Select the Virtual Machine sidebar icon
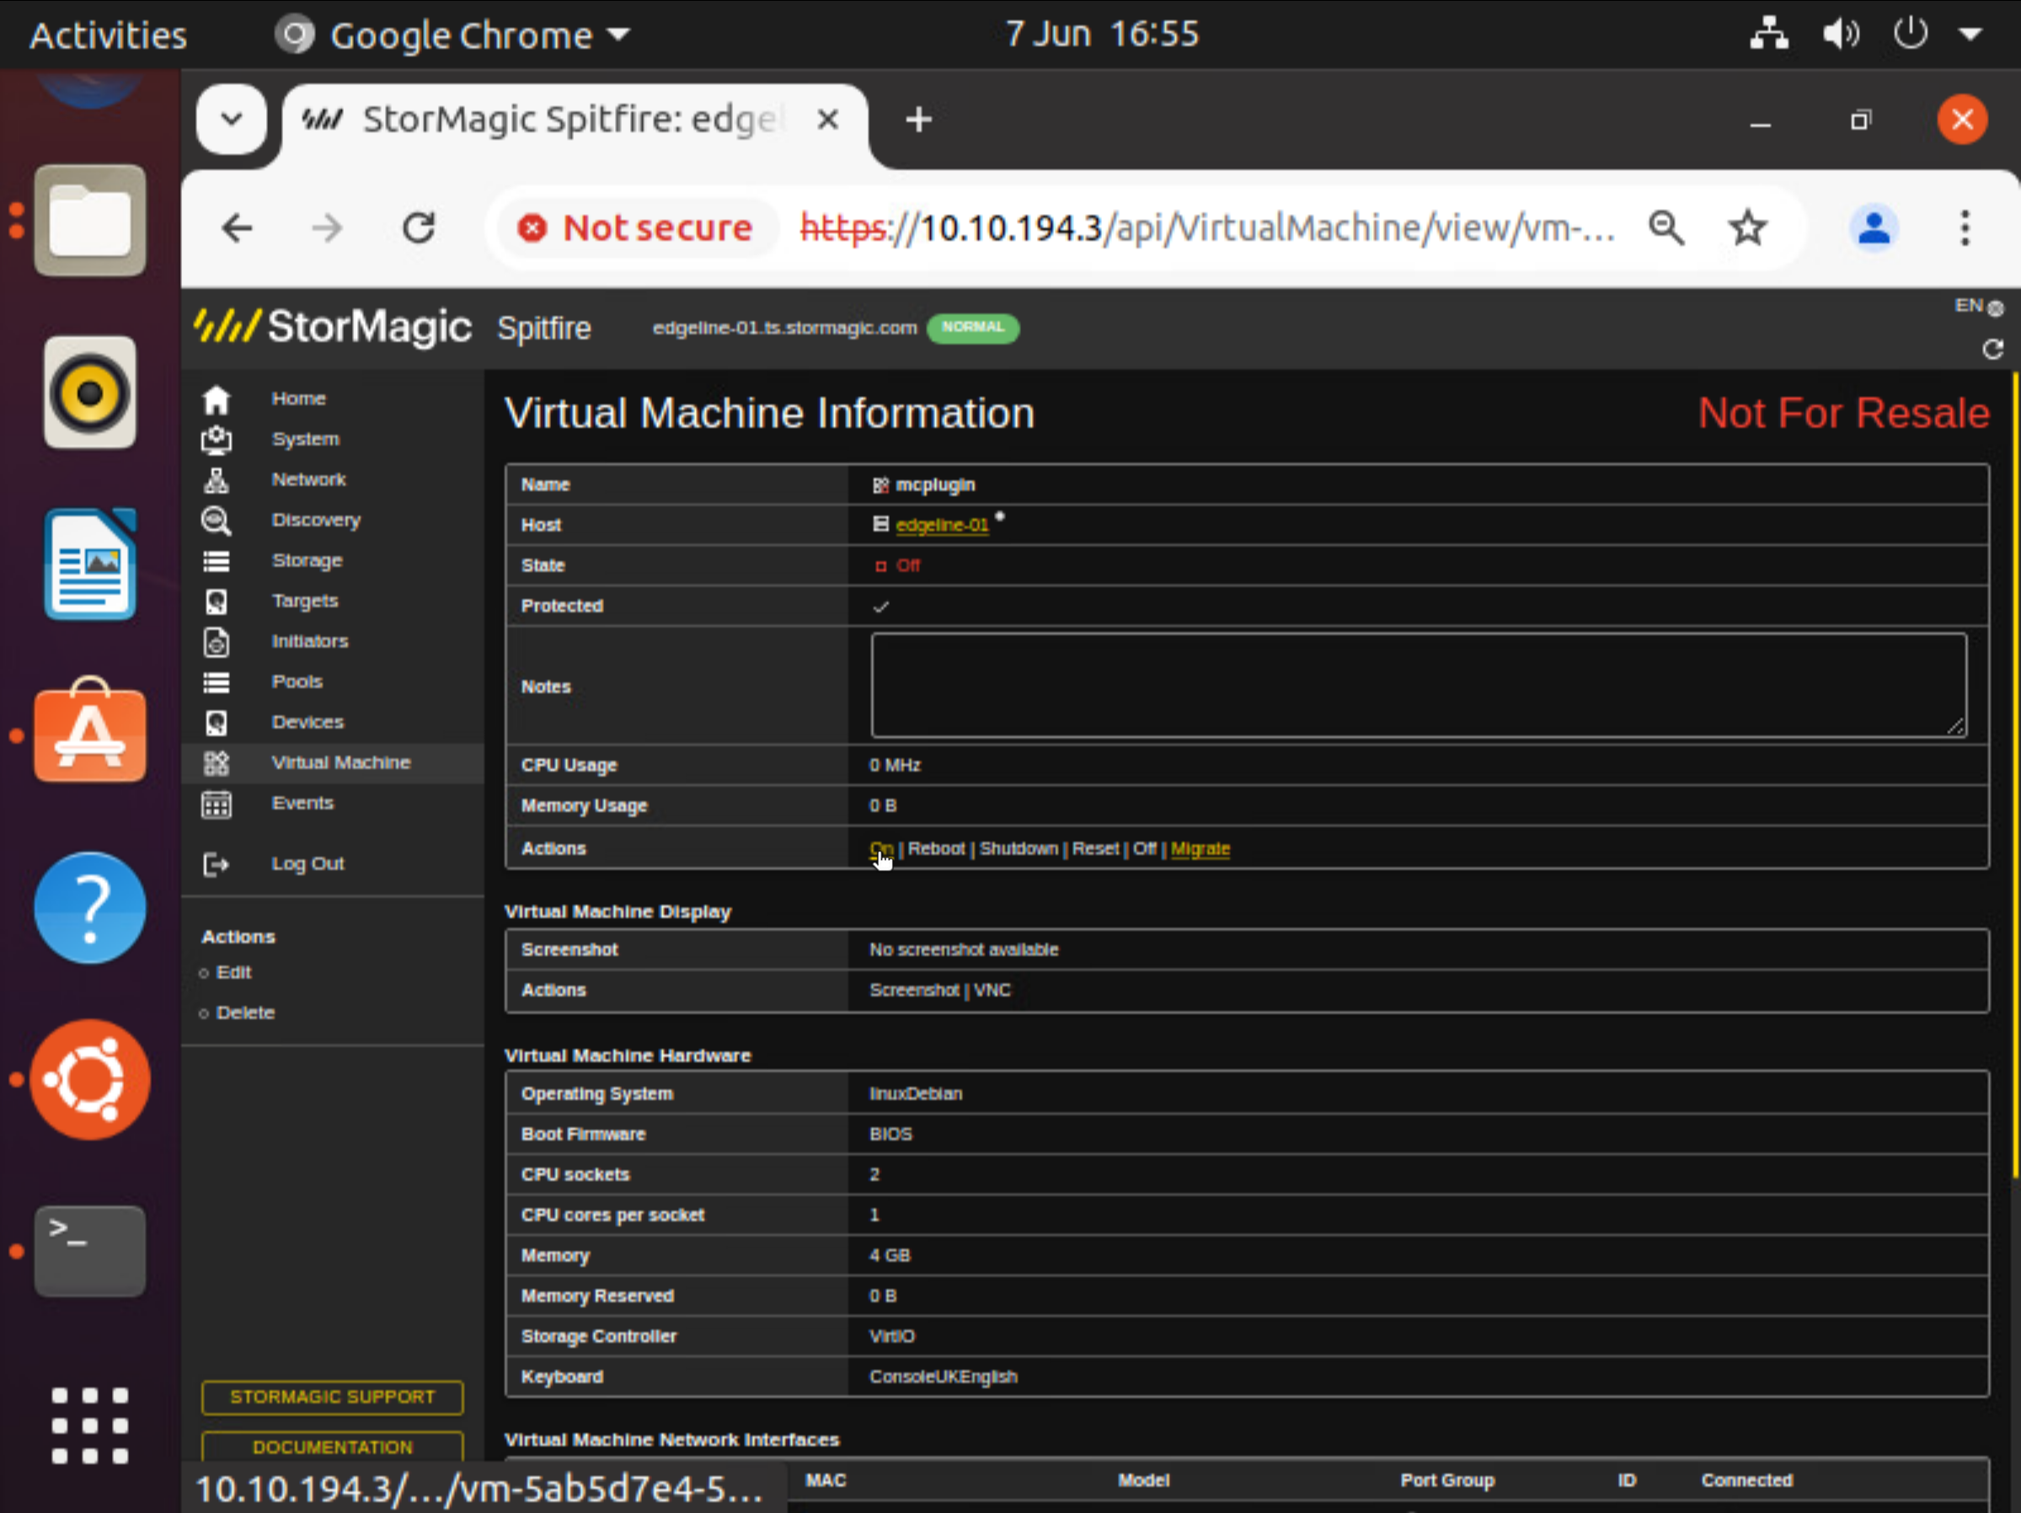 [x=217, y=763]
